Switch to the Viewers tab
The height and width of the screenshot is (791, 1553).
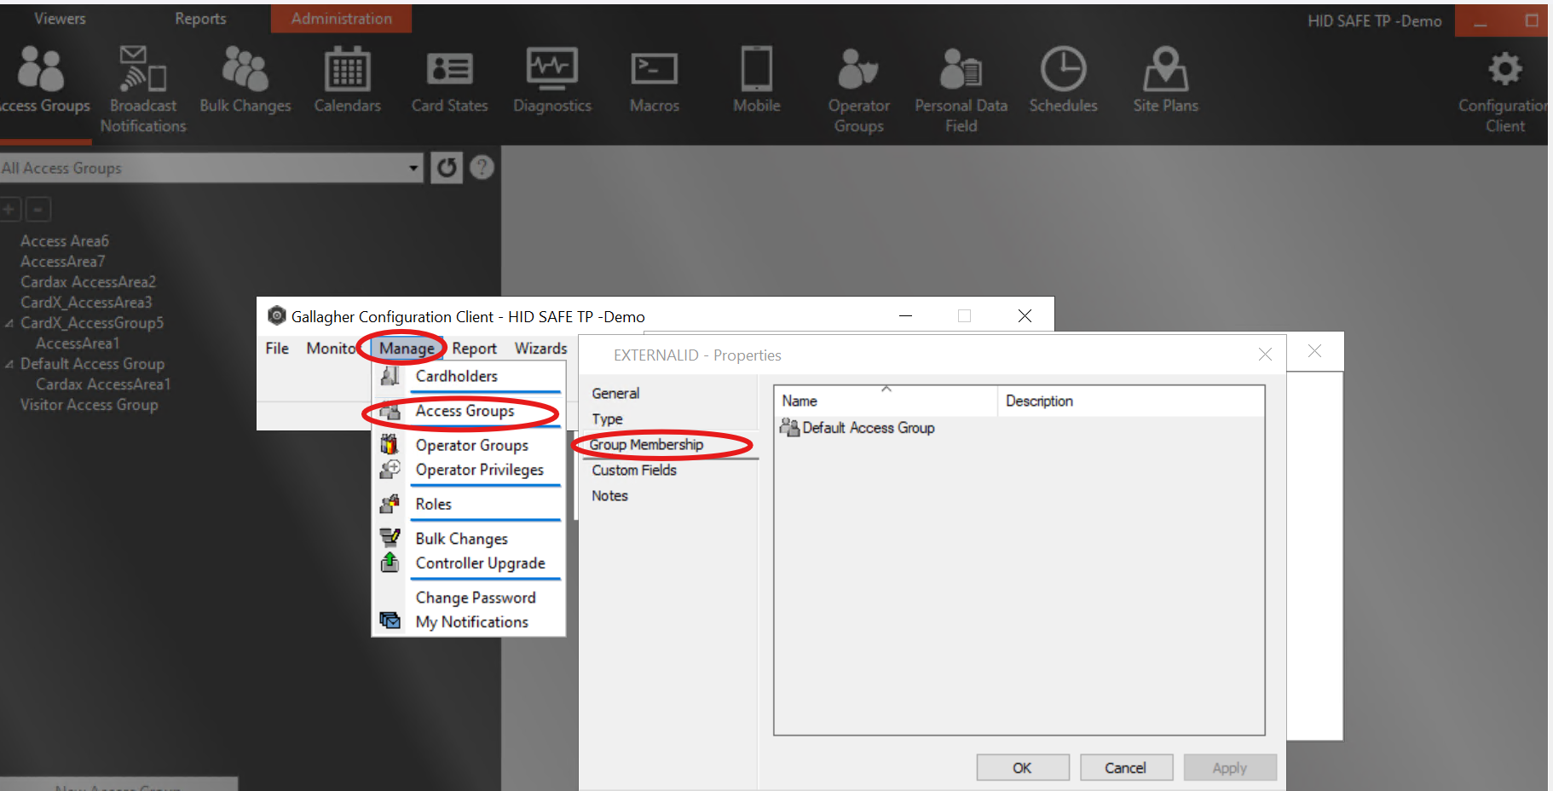60,19
